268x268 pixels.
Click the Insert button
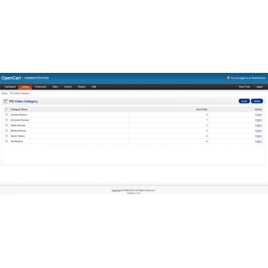(244, 101)
